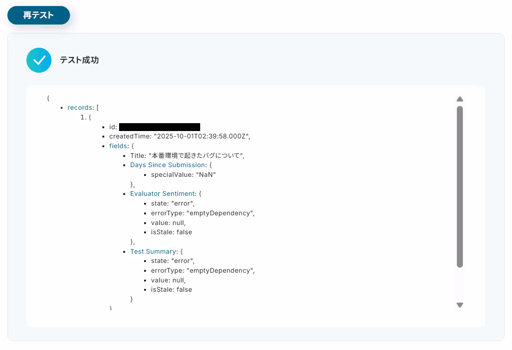Click state "error" under Evaluator Sentiment
The image size is (512, 350).
coord(172,204)
